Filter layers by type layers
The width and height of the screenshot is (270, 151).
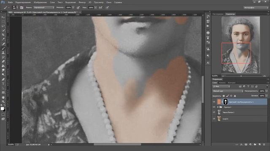(x=248, y=86)
